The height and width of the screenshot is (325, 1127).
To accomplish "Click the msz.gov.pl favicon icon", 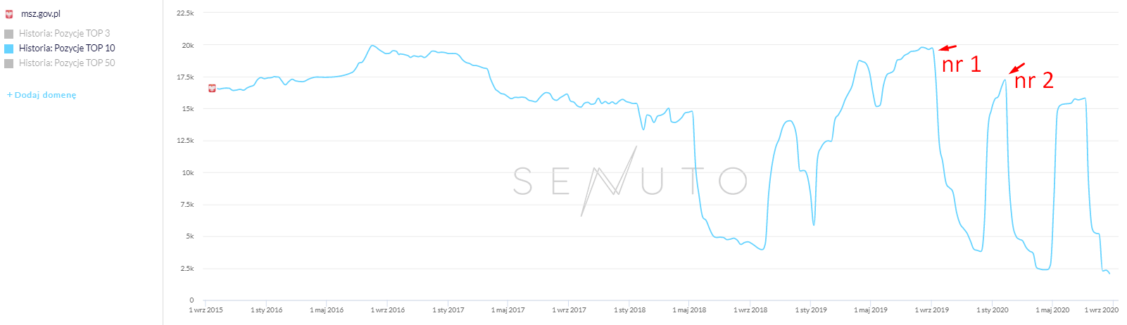I will pos(9,14).
